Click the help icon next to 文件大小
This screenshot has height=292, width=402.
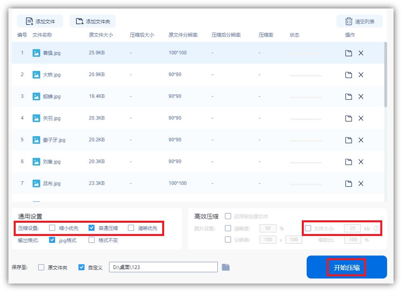tap(376, 228)
